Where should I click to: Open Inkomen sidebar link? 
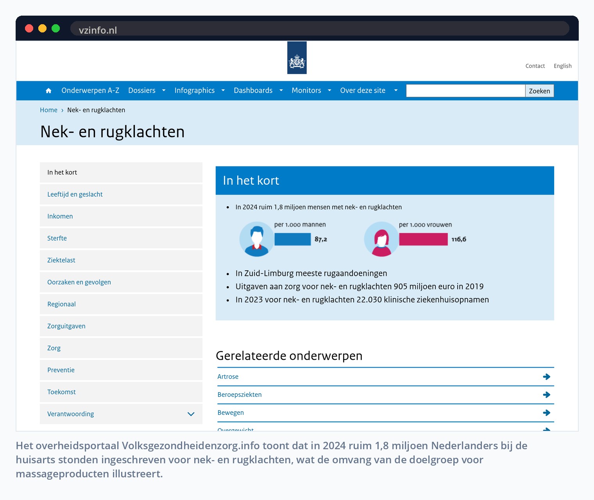click(x=121, y=216)
